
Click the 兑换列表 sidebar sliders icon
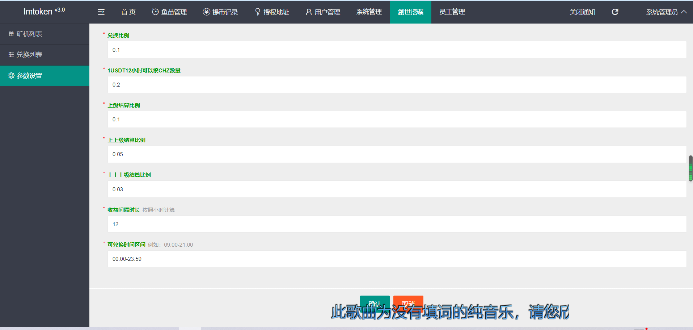(11, 55)
